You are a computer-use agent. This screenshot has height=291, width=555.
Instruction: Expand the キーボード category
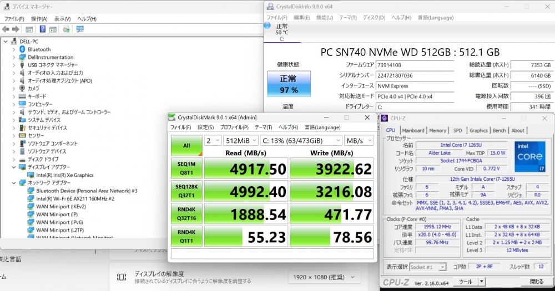click(14, 96)
